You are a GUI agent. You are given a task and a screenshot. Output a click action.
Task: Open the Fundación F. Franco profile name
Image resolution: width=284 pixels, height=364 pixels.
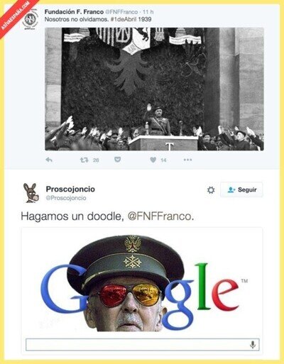[74, 11]
